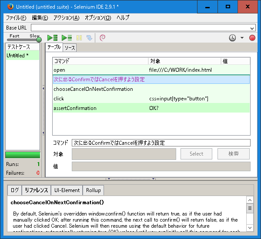Click the Pause/Resume toolbar icon
This screenshot has height=239, width=261.
[x=79, y=38]
